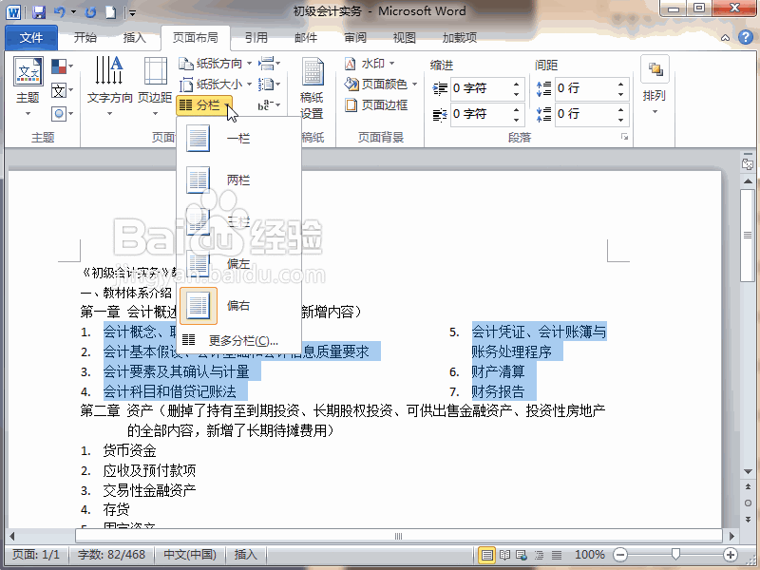The width and height of the screenshot is (760, 570).
Task: Select Left (偏左) column option
Action: (x=238, y=264)
